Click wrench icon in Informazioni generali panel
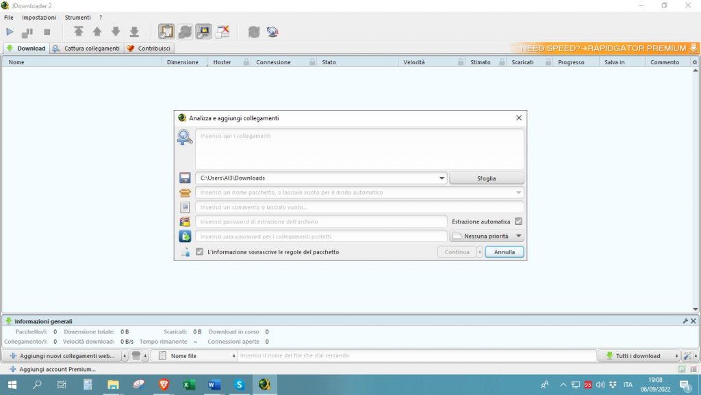The width and height of the screenshot is (701, 395). click(685, 321)
